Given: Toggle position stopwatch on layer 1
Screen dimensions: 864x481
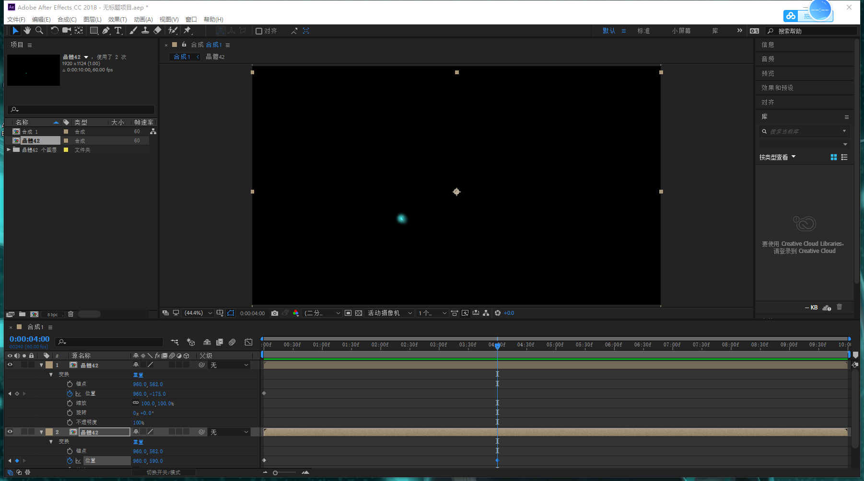Looking at the screenshot, I should pyautogui.click(x=70, y=394).
